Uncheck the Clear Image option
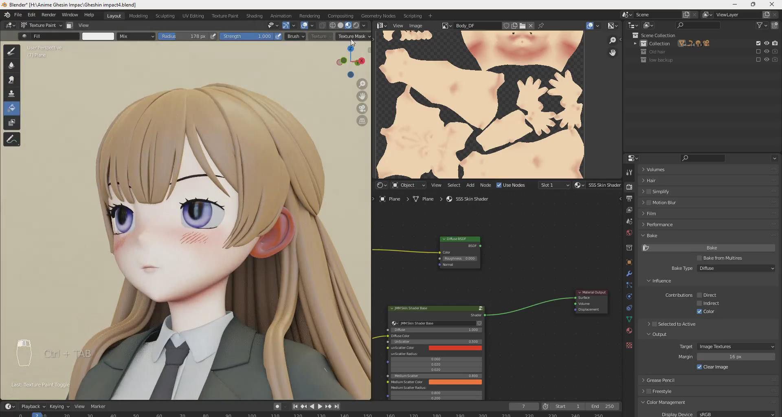The height and width of the screenshot is (417, 782). pos(699,367)
